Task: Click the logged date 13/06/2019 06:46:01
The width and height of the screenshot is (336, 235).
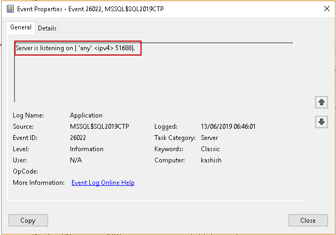Action: (228, 127)
